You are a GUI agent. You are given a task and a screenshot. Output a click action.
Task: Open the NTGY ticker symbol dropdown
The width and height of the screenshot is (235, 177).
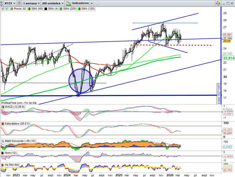[x=8, y=3]
